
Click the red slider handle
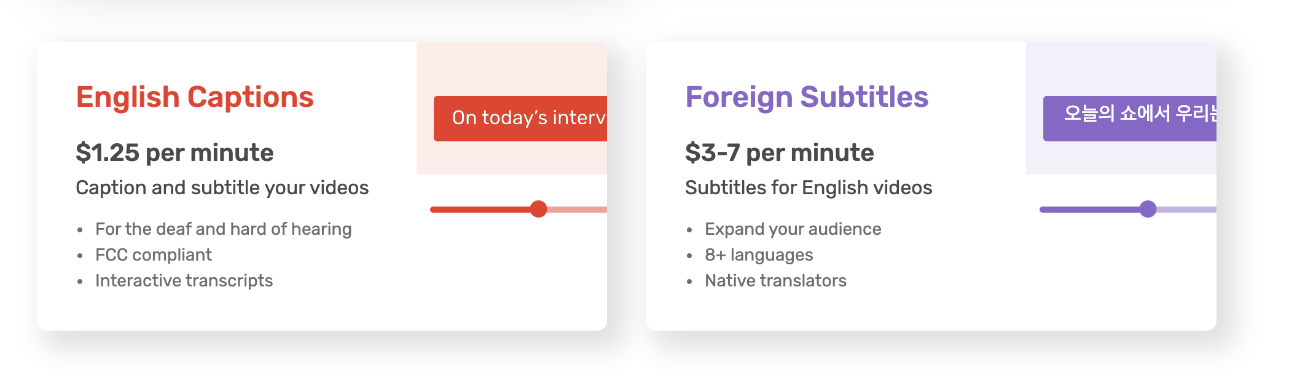tap(538, 209)
